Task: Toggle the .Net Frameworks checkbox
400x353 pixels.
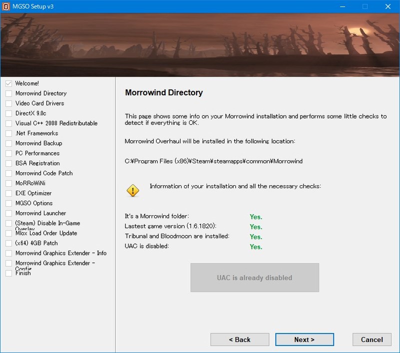Action: coord(8,133)
